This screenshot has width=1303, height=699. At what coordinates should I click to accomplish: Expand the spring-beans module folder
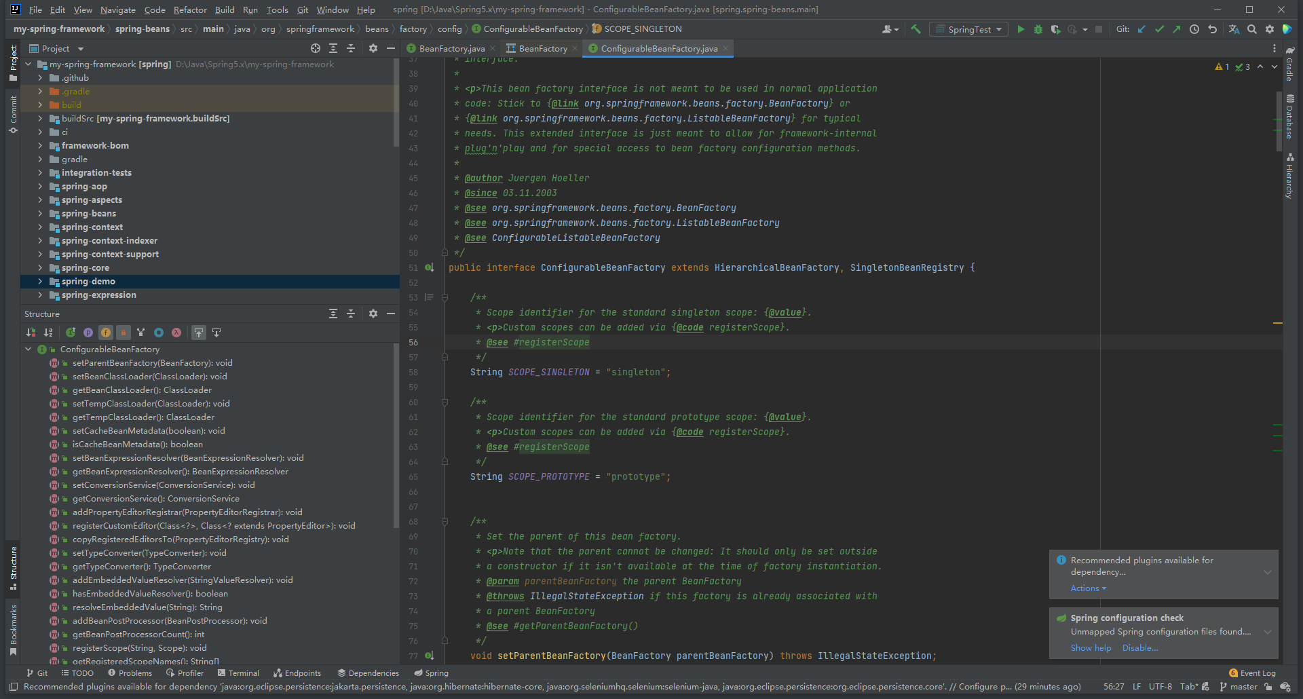40,214
